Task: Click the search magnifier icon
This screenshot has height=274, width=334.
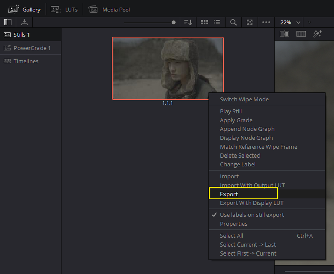Action: tap(233, 22)
